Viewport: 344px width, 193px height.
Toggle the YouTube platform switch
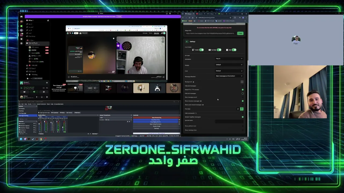coord(219,50)
